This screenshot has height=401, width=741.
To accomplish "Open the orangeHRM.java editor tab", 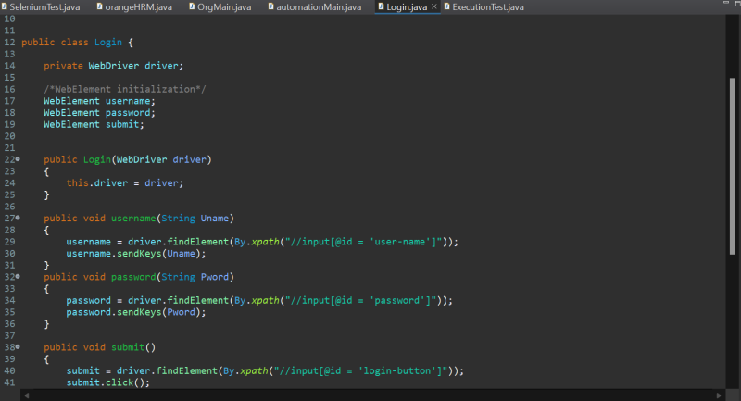I will tap(134, 7).
